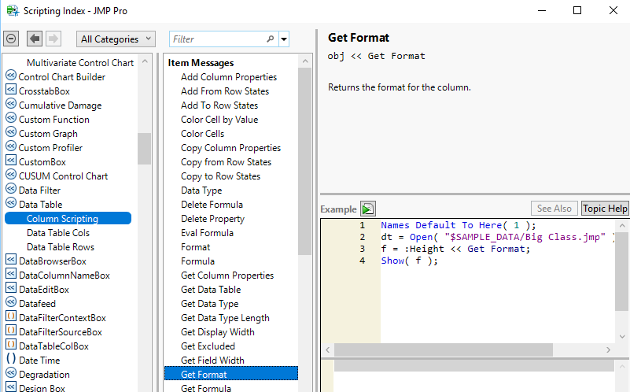Select Get Field Width message

pos(212,361)
